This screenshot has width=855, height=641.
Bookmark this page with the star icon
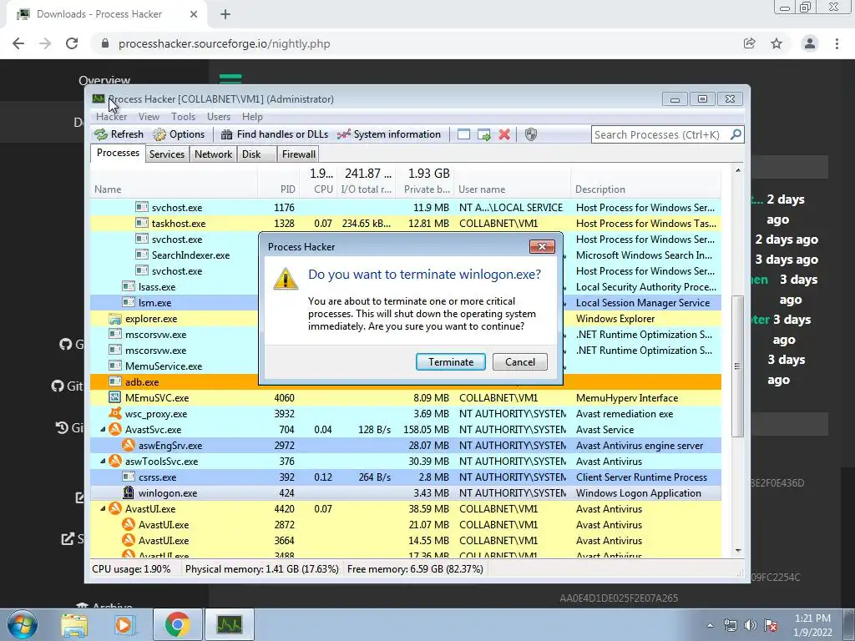pyautogui.click(x=777, y=43)
